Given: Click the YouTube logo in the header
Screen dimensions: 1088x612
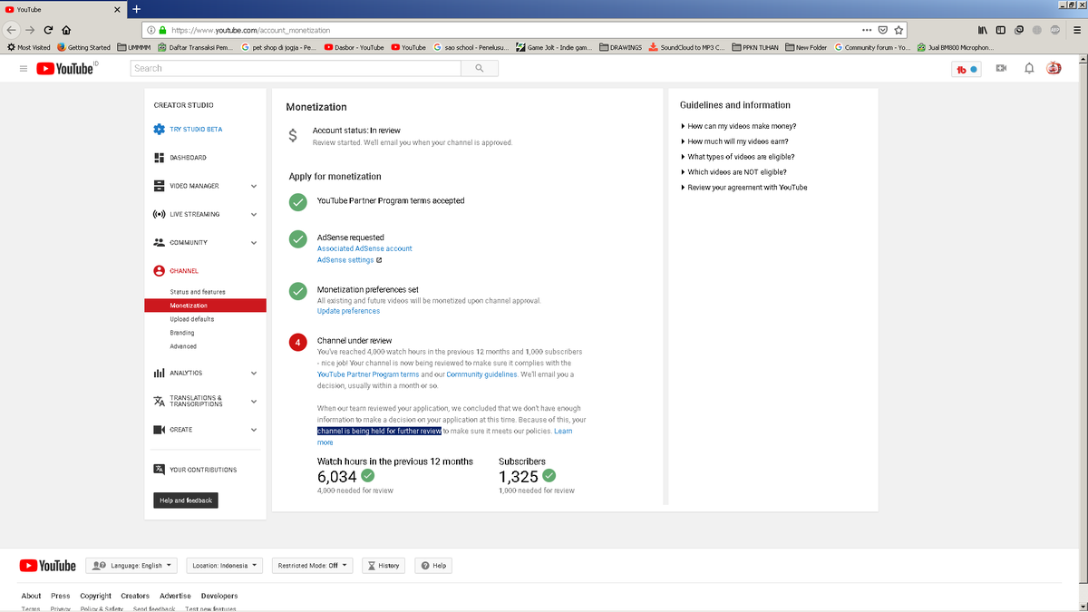Looking at the screenshot, I should click(x=66, y=68).
